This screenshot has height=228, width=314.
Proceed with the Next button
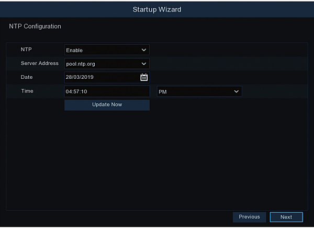(286, 217)
